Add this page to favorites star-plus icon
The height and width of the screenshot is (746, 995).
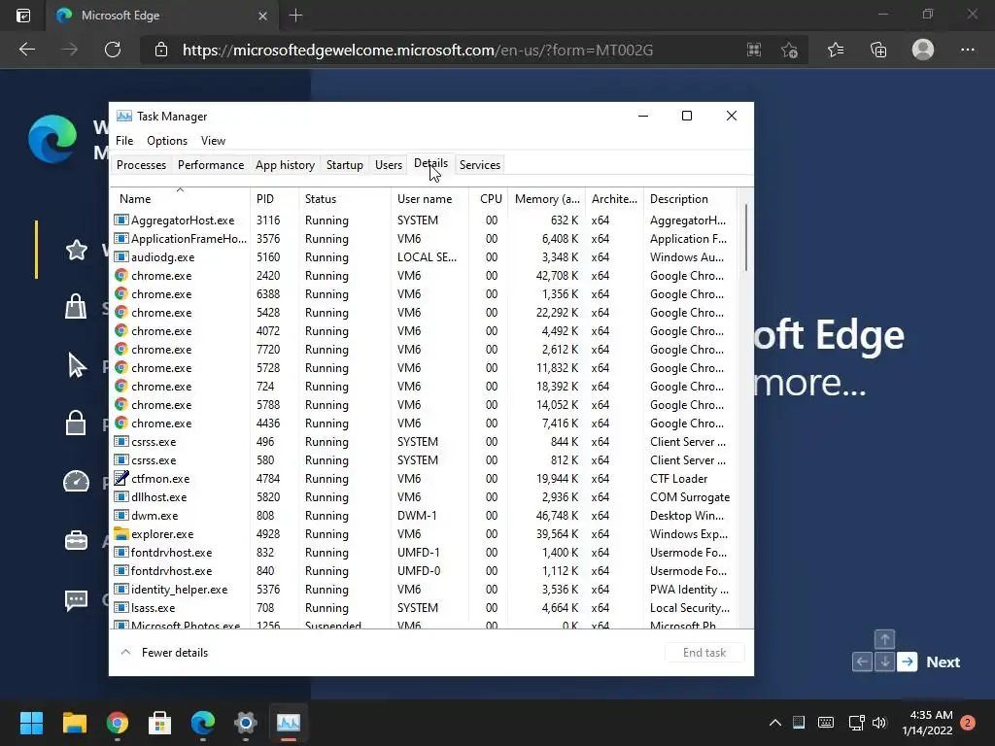point(789,50)
